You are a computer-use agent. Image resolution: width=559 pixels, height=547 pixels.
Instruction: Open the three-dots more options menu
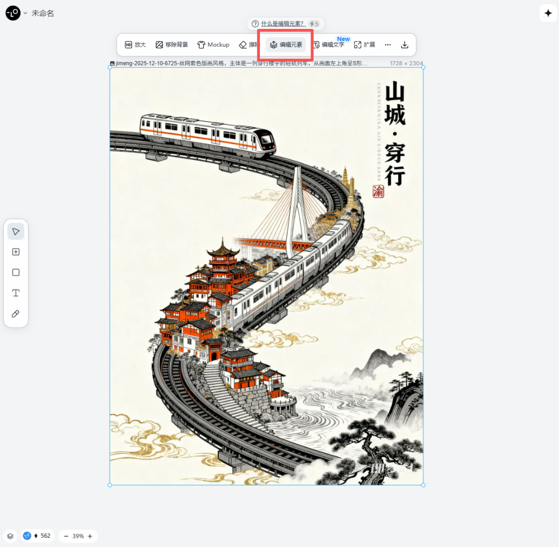[388, 45]
